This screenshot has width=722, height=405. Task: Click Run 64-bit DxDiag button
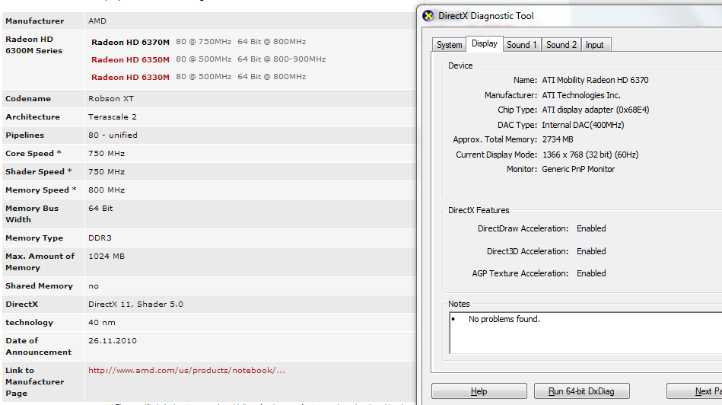(581, 391)
